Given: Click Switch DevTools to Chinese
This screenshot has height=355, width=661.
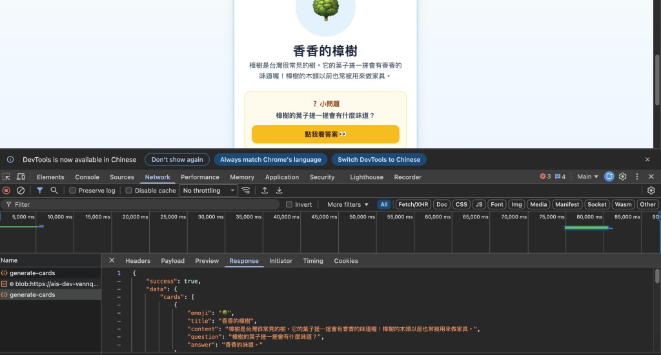Looking at the screenshot, I should click(x=379, y=159).
